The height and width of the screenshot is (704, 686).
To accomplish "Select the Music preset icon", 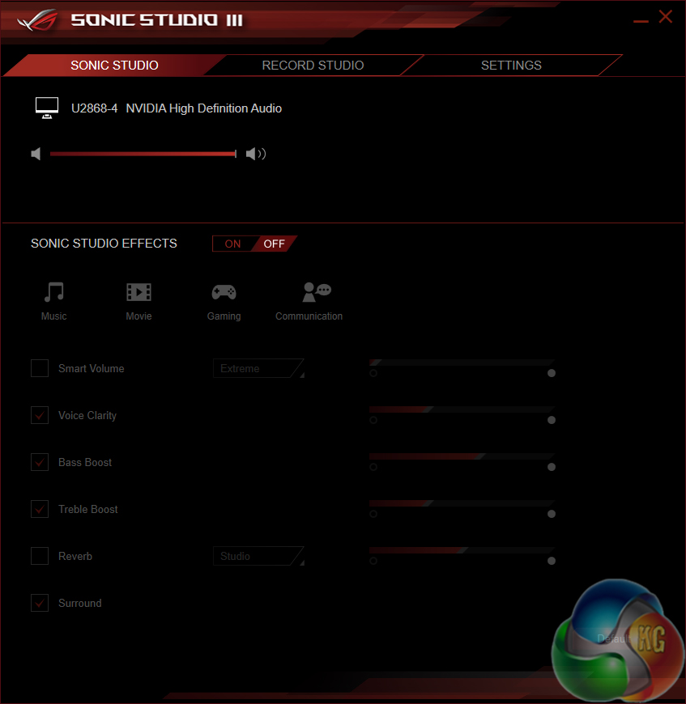I will (54, 292).
